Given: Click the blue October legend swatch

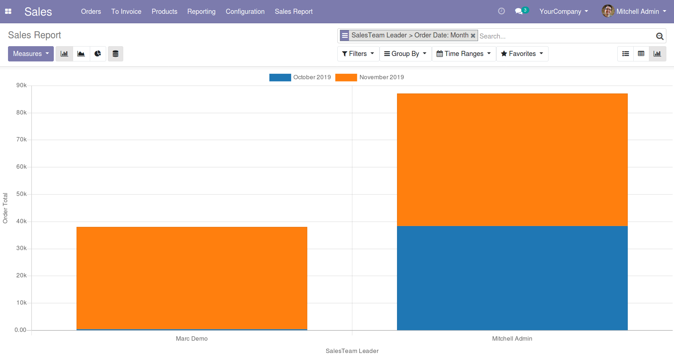Looking at the screenshot, I should (x=280, y=77).
